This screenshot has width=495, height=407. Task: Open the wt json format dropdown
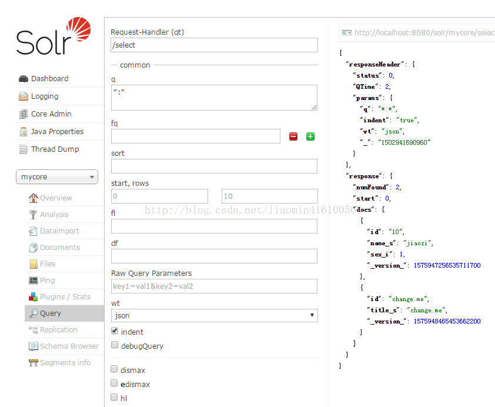(x=215, y=315)
